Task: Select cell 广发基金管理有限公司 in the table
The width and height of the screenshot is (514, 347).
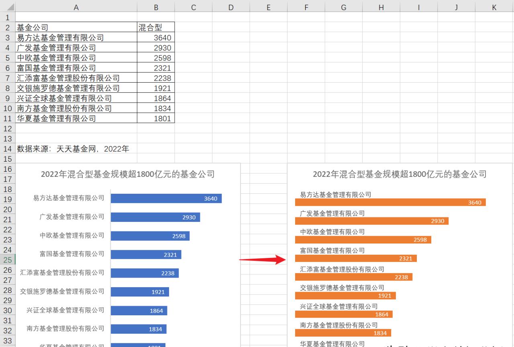Action: 76,48
